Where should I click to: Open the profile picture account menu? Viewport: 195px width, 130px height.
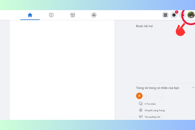191,15
